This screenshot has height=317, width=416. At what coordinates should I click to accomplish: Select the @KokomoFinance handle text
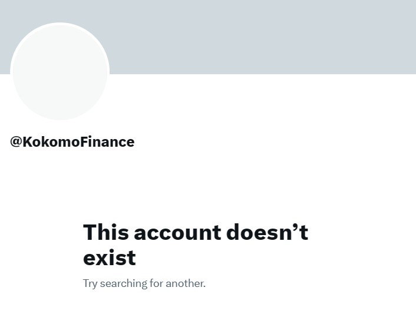(x=72, y=142)
